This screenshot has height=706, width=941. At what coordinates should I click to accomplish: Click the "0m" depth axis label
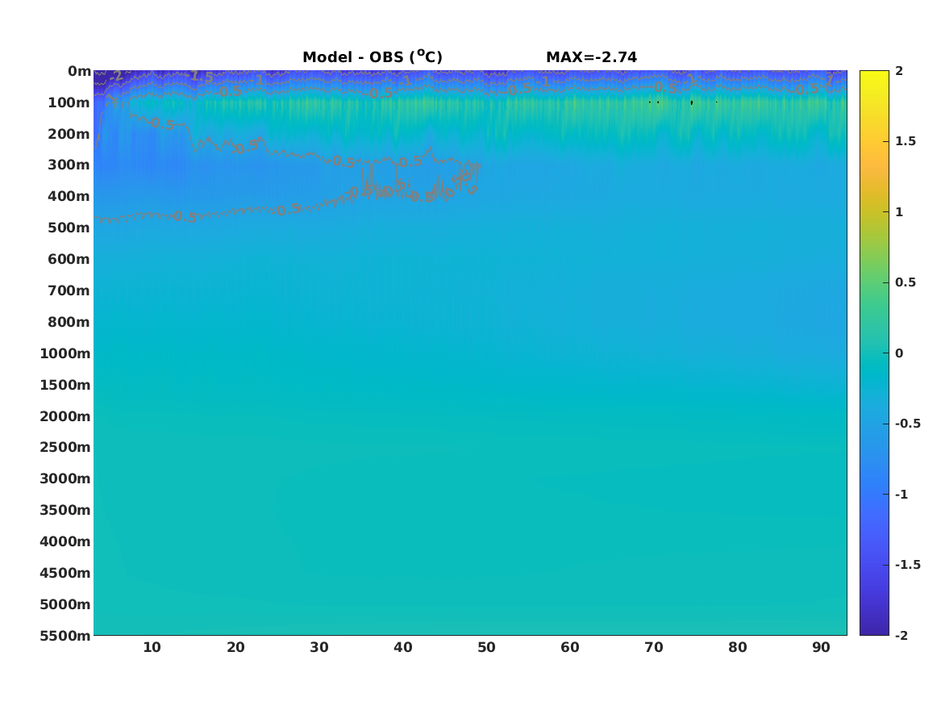tap(79, 72)
